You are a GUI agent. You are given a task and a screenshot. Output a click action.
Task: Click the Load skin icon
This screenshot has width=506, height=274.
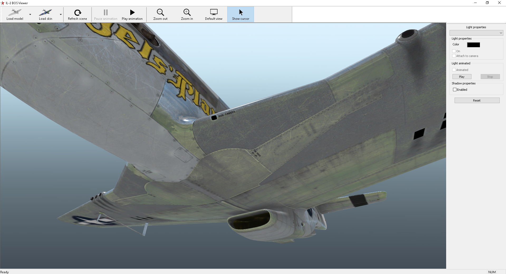pyautogui.click(x=45, y=13)
